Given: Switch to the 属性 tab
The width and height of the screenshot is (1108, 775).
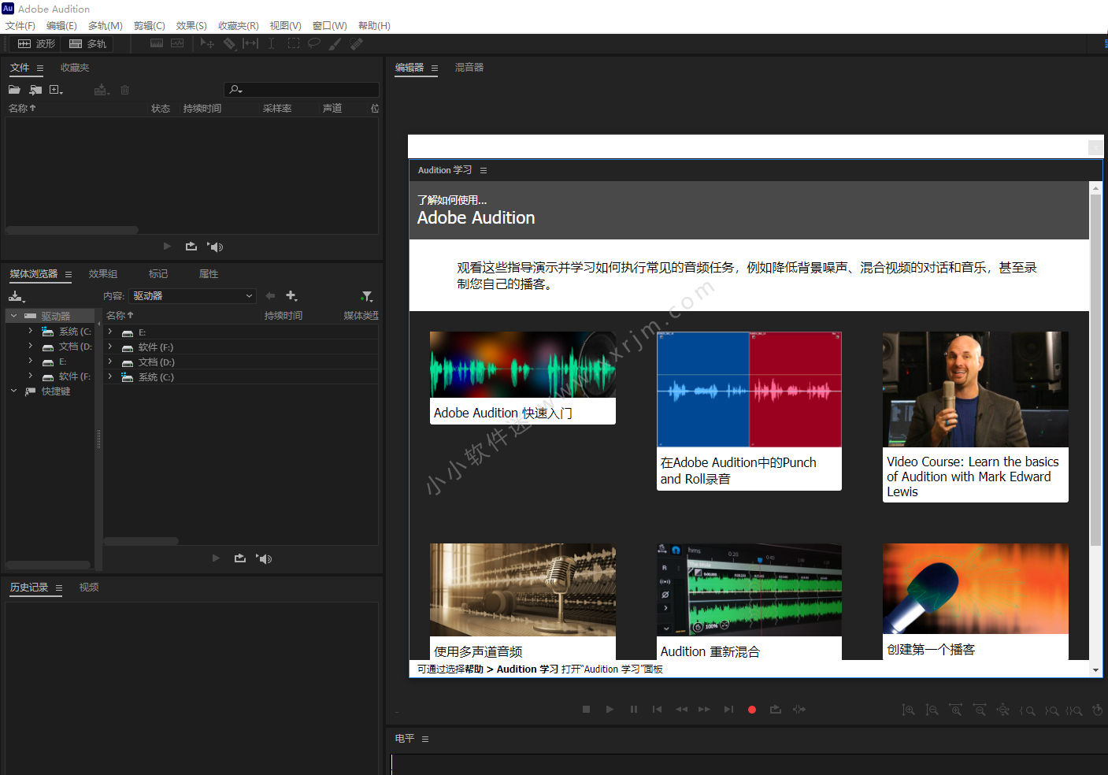Looking at the screenshot, I should click(209, 274).
